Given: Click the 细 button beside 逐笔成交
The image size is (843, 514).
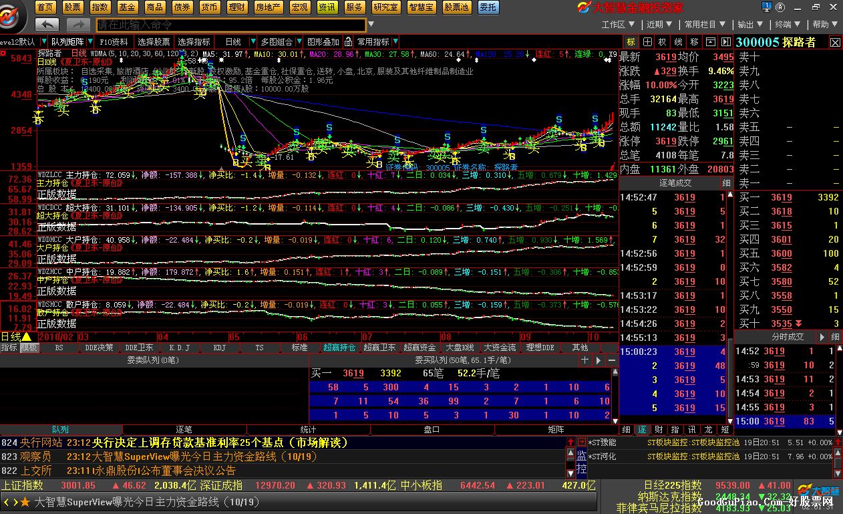Looking at the screenshot, I should coord(726,182).
